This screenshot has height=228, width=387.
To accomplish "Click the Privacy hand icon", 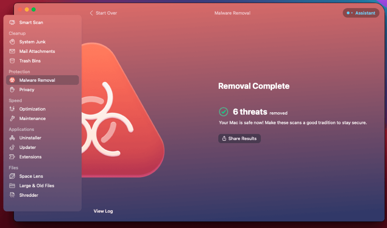I will pyautogui.click(x=12, y=90).
